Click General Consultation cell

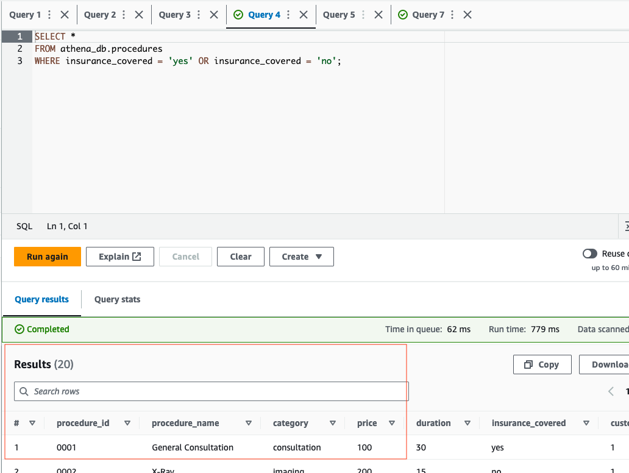193,447
